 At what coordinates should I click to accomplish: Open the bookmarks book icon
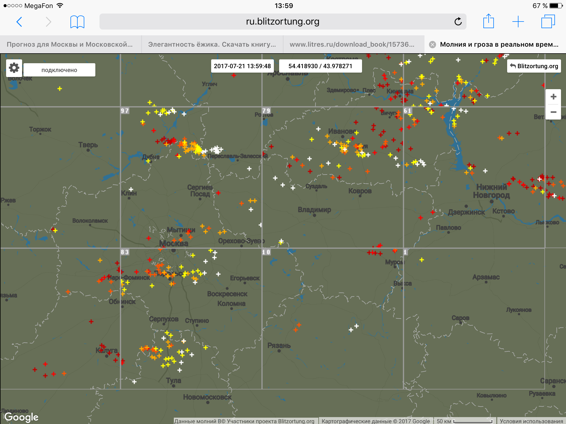[x=77, y=22]
